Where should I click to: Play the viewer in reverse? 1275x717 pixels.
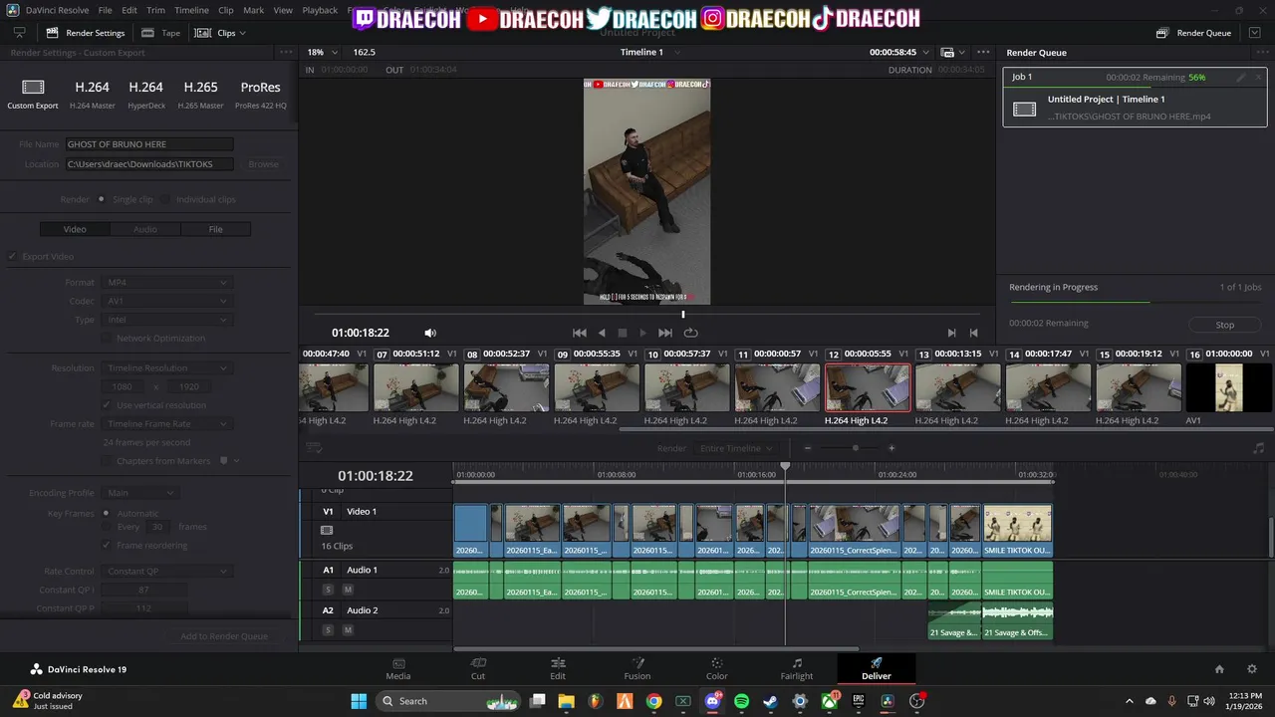pos(602,333)
